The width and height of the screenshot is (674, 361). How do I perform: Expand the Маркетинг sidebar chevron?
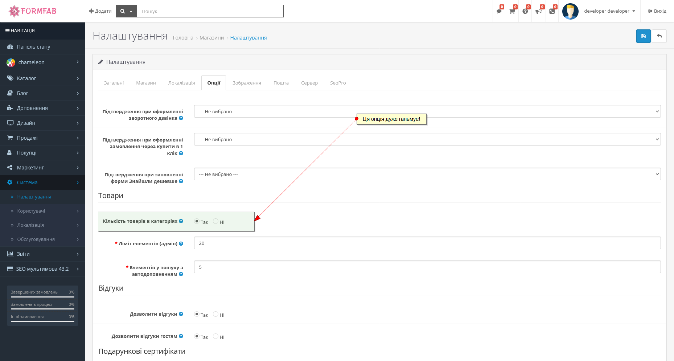coord(78,168)
